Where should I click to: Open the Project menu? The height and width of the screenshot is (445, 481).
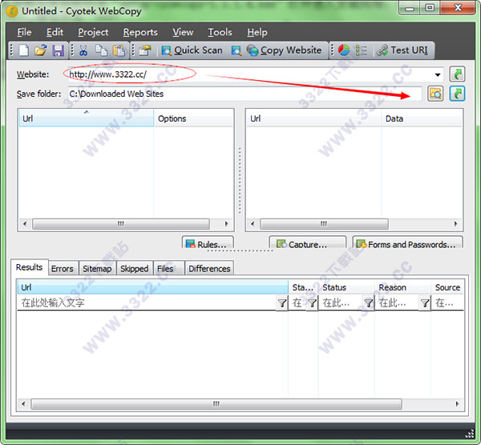93,32
